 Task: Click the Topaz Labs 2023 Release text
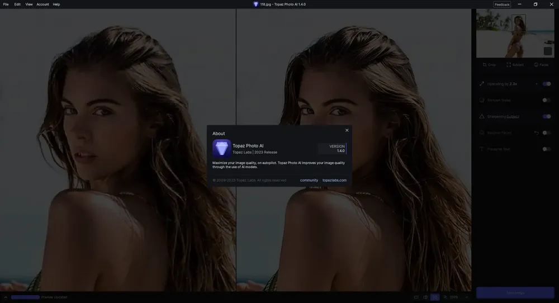[255, 152]
